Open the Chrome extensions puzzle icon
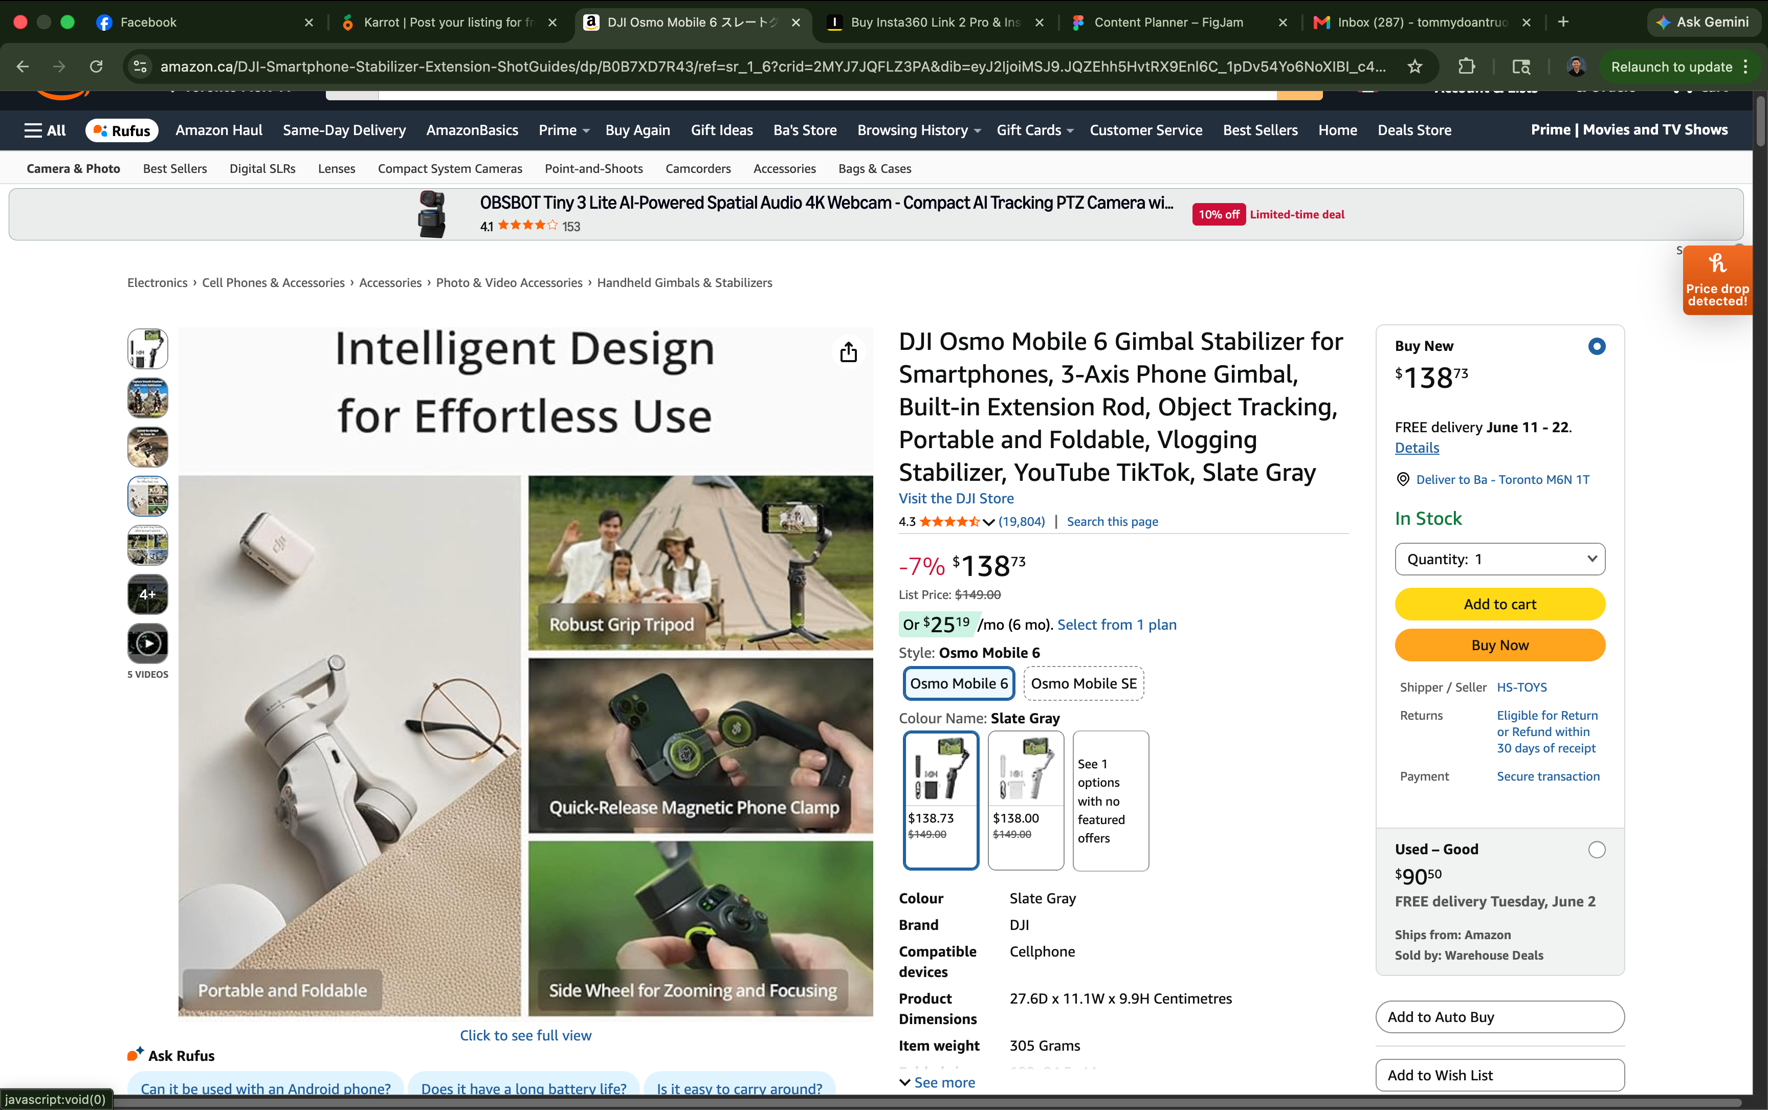This screenshot has width=1768, height=1110. point(1466,67)
